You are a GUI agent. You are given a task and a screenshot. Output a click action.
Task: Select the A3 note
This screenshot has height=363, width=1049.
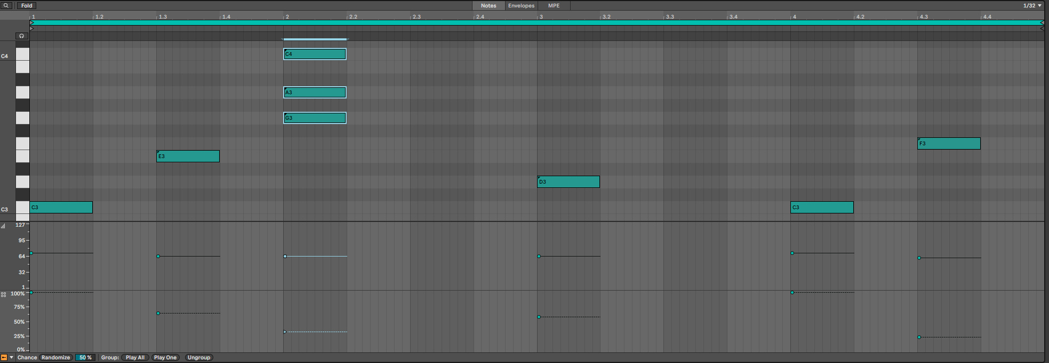(315, 93)
